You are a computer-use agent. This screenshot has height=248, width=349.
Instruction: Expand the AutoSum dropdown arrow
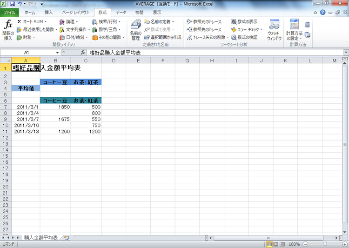(x=46, y=21)
